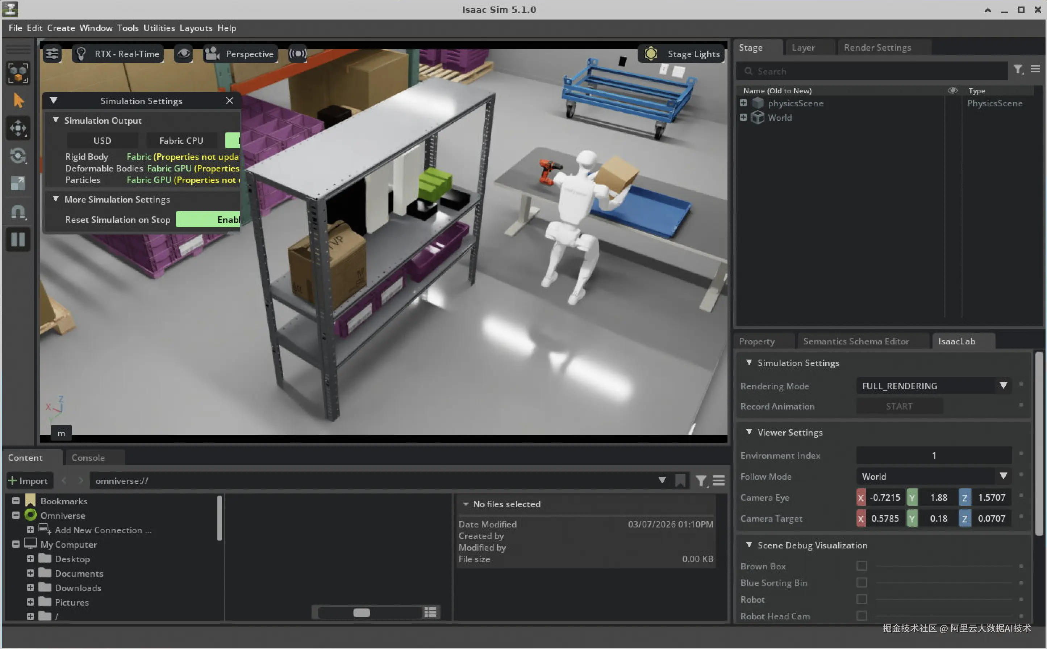
Task: Expand the World prim in Stage
Action: (x=743, y=117)
